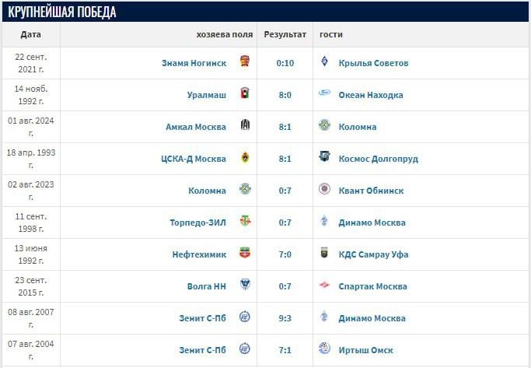This screenshot has width=531, height=368.
Task: Click the Океан Находка club crest
Action: coord(324,95)
